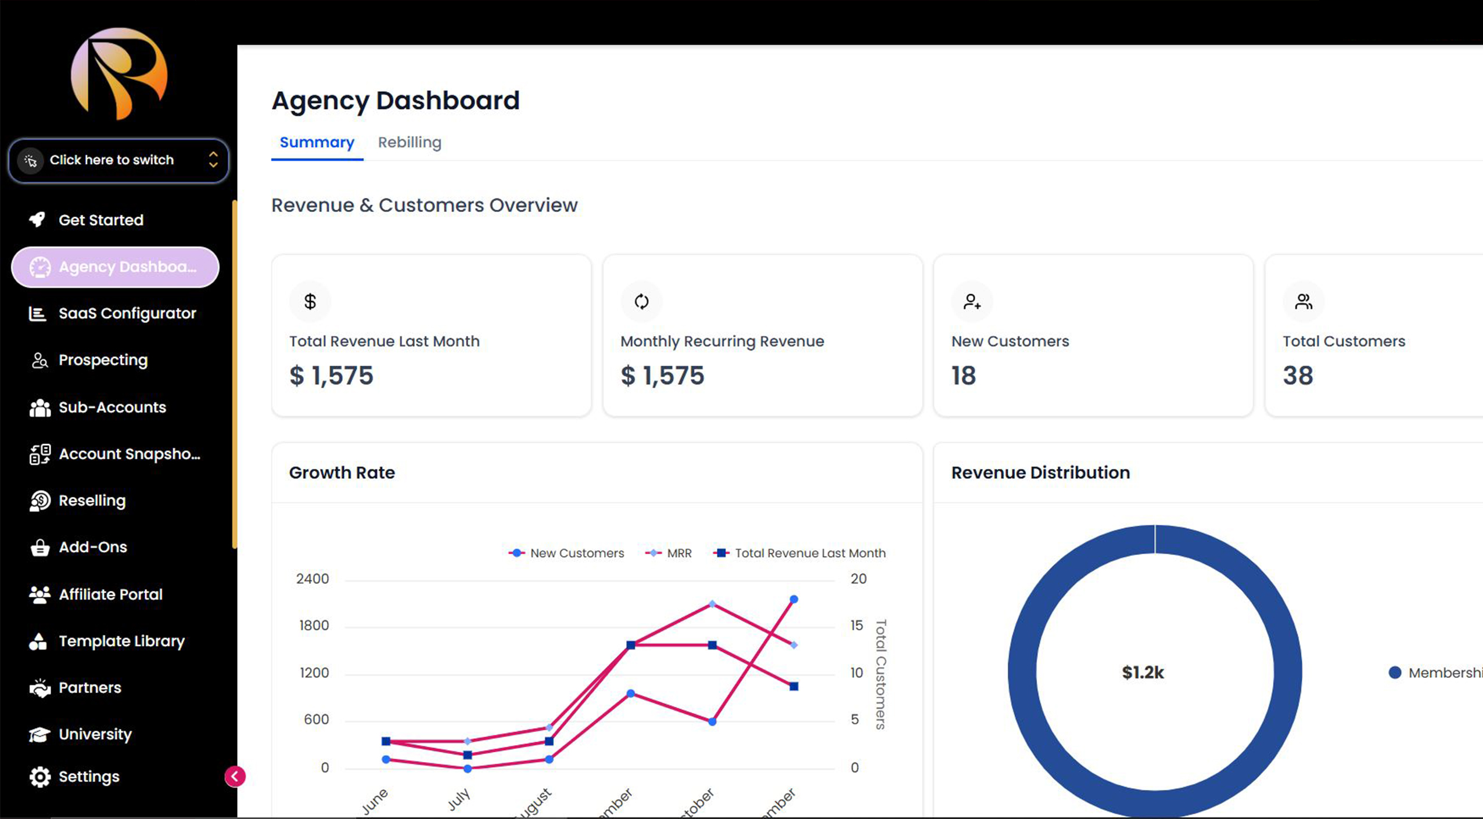Open Add-Ons via the basket icon
Image resolution: width=1483 pixels, height=819 pixels.
40,548
